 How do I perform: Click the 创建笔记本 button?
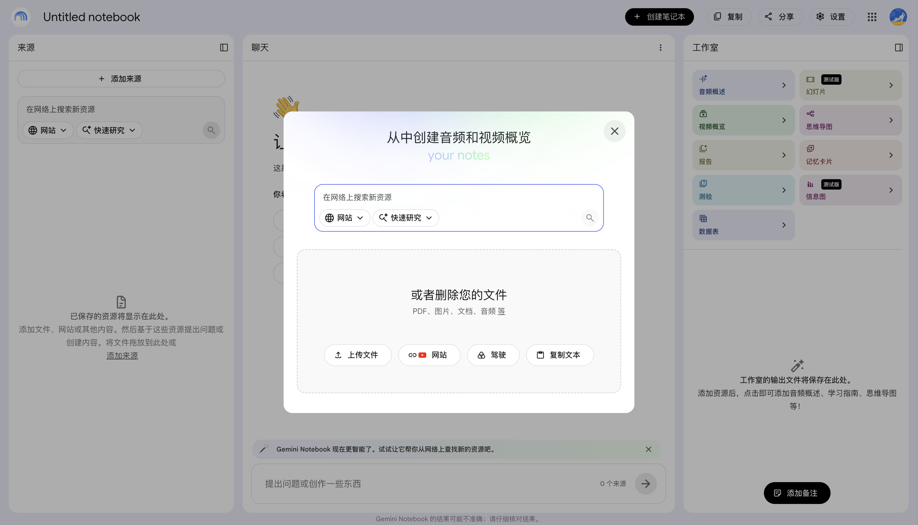(x=659, y=17)
